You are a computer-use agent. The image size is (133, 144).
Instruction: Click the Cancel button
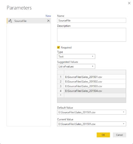tap(120, 135)
